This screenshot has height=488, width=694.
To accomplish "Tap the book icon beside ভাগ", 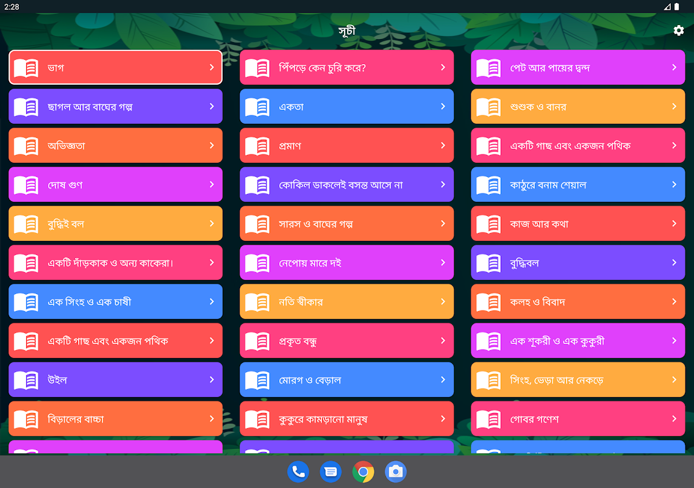I will (x=26, y=68).
